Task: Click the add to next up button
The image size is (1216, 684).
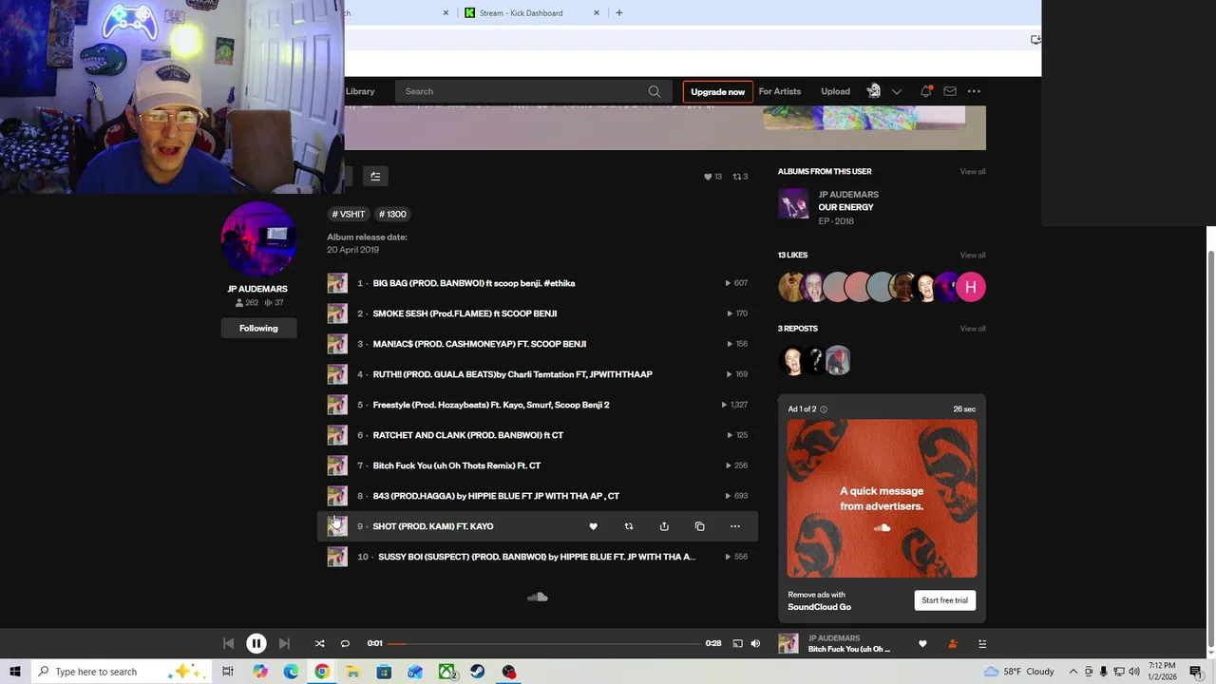Action: (x=375, y=176)
